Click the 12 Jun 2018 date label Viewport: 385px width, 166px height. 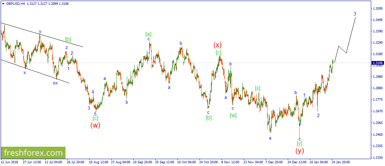pyautogui.click(x=9, y=162)
